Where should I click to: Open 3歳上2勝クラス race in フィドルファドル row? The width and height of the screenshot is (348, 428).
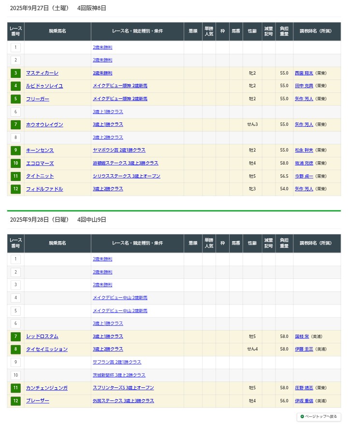108,189
